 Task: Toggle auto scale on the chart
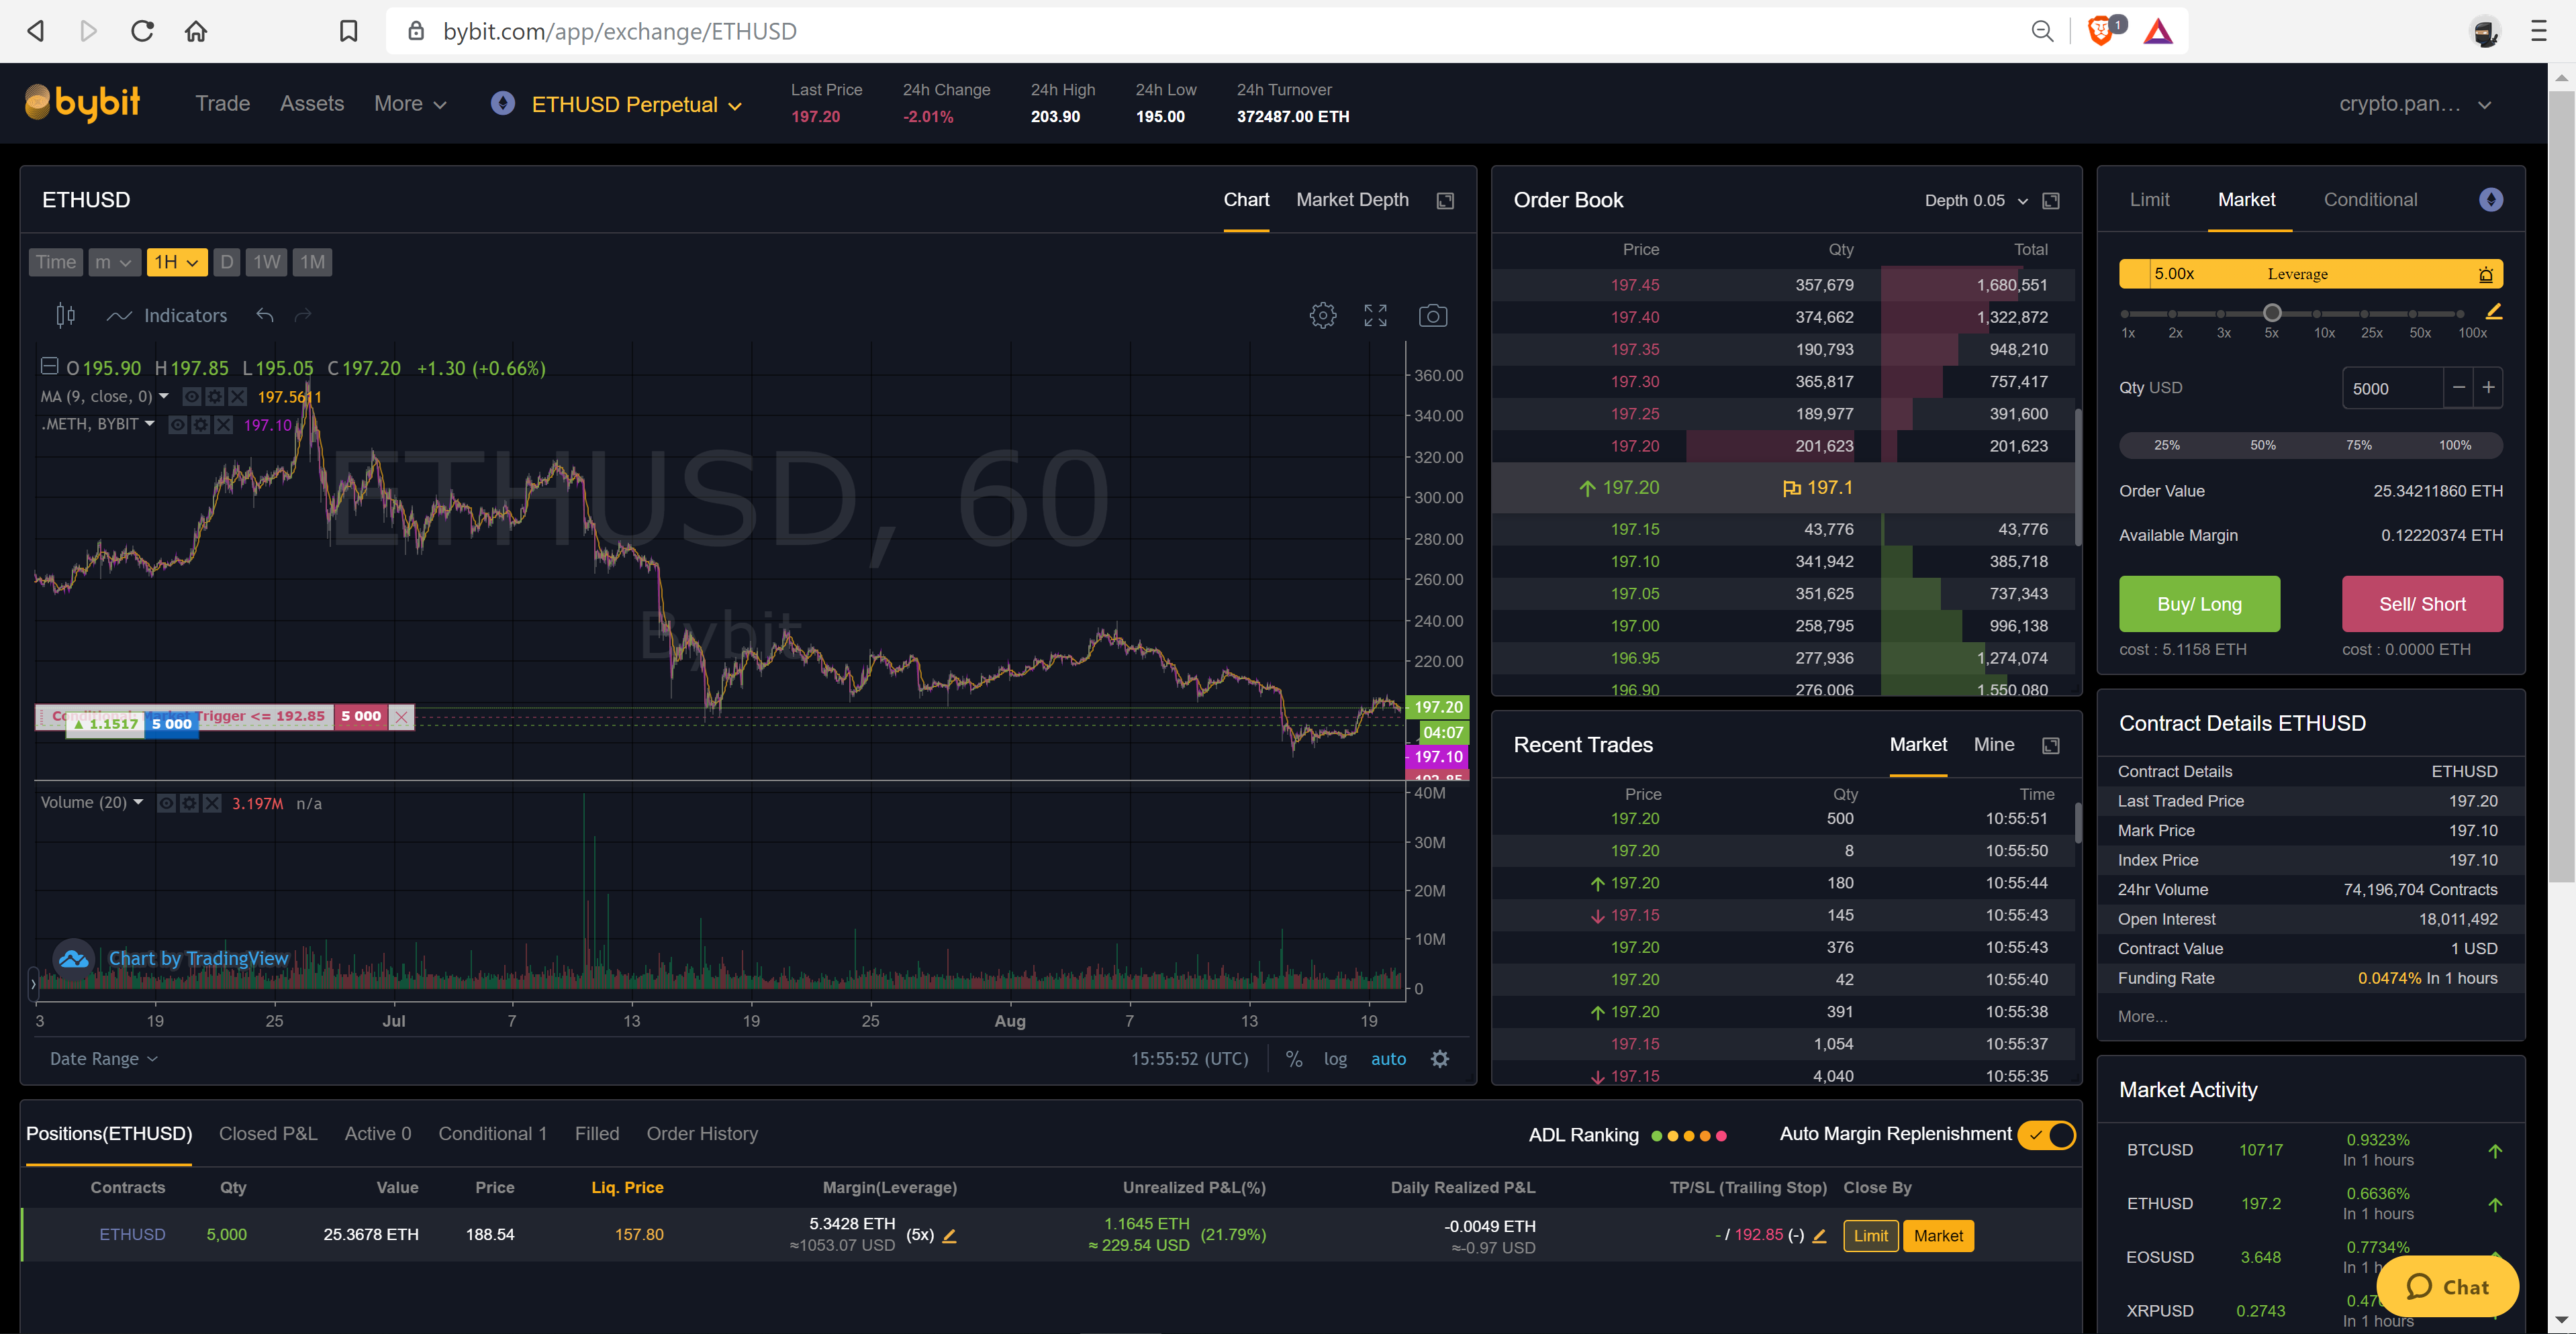pos(1388,1058)
